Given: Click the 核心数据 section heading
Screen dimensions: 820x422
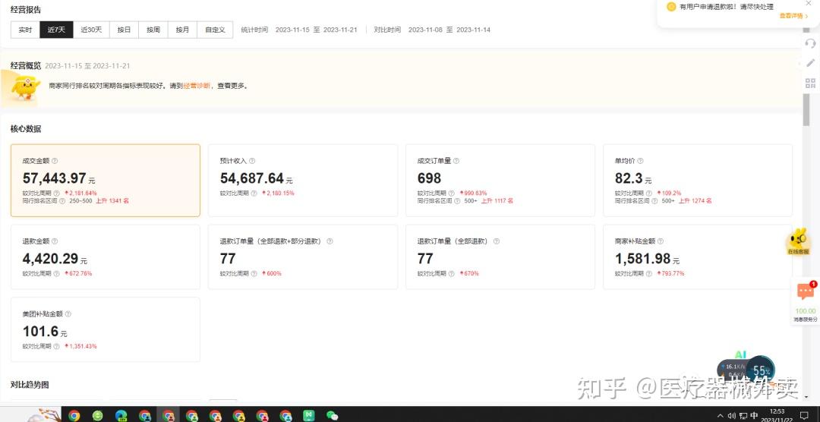Looking at the screenshot, I should click(26, 128).
